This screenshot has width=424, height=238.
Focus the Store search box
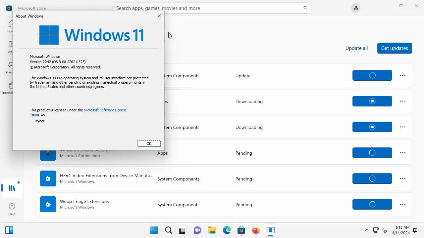(212, 8)
